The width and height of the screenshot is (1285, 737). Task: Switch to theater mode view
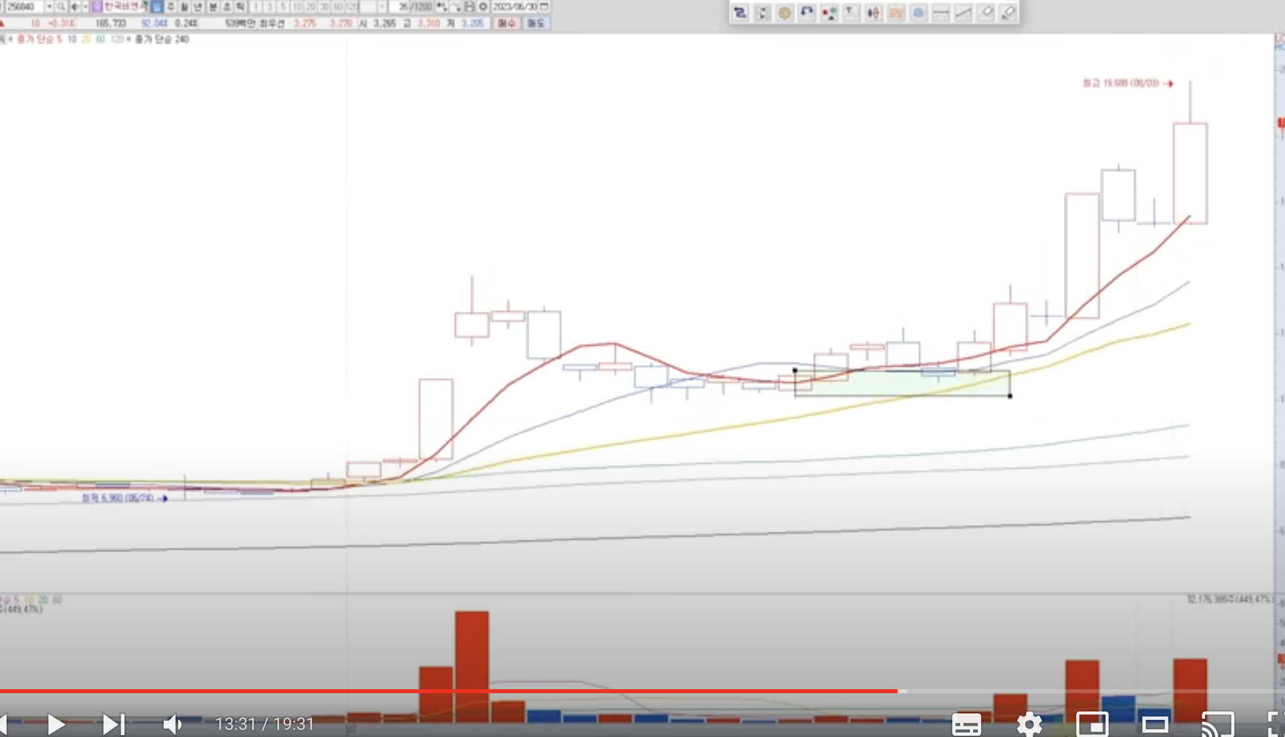1155,724
